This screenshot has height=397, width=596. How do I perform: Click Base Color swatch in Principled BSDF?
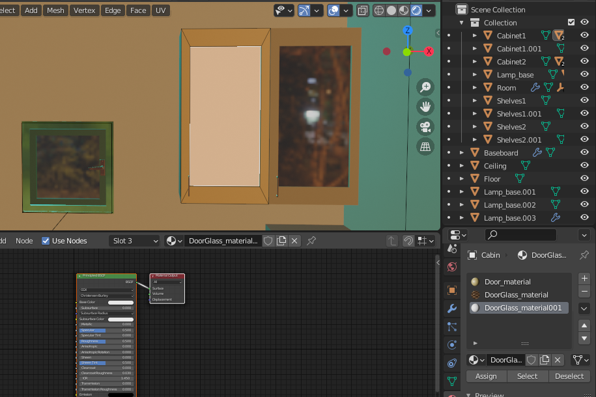121,303
